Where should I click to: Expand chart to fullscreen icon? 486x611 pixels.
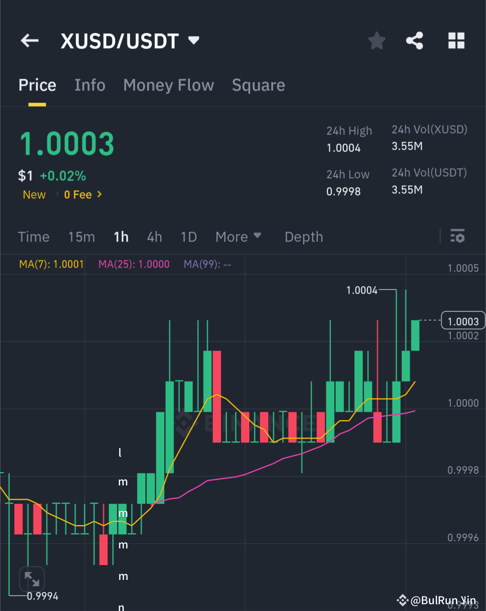point(31,579)
